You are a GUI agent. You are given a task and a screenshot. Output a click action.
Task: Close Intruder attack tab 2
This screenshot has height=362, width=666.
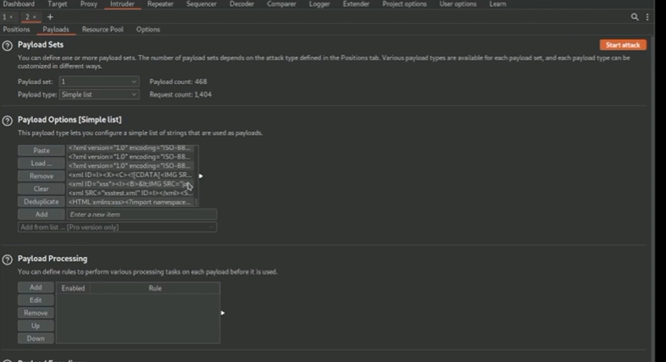(x=35, y=17)
